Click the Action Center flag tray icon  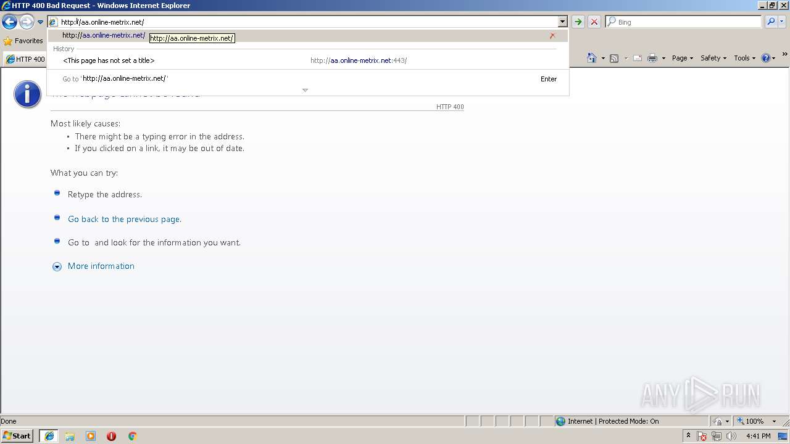[x=702, y=436]
